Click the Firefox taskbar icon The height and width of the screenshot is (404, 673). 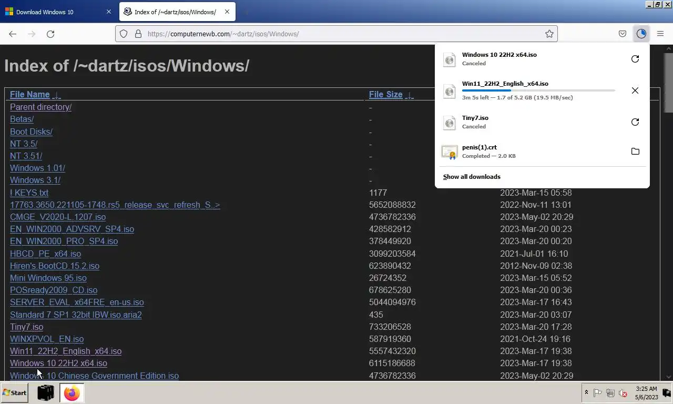[72, 393]
